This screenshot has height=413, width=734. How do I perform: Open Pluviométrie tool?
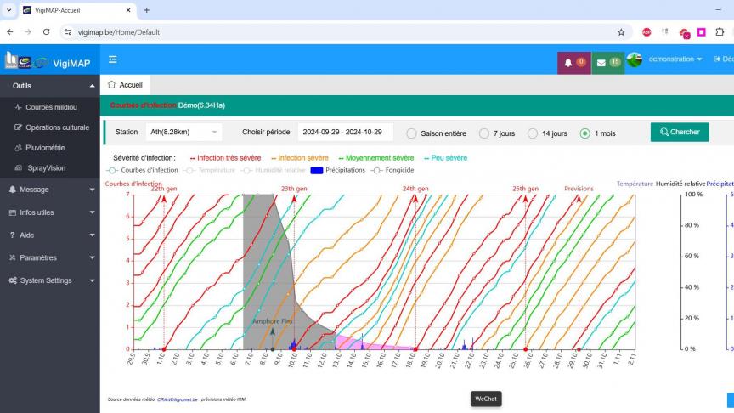pyautogui.click(x=45, y=148)
